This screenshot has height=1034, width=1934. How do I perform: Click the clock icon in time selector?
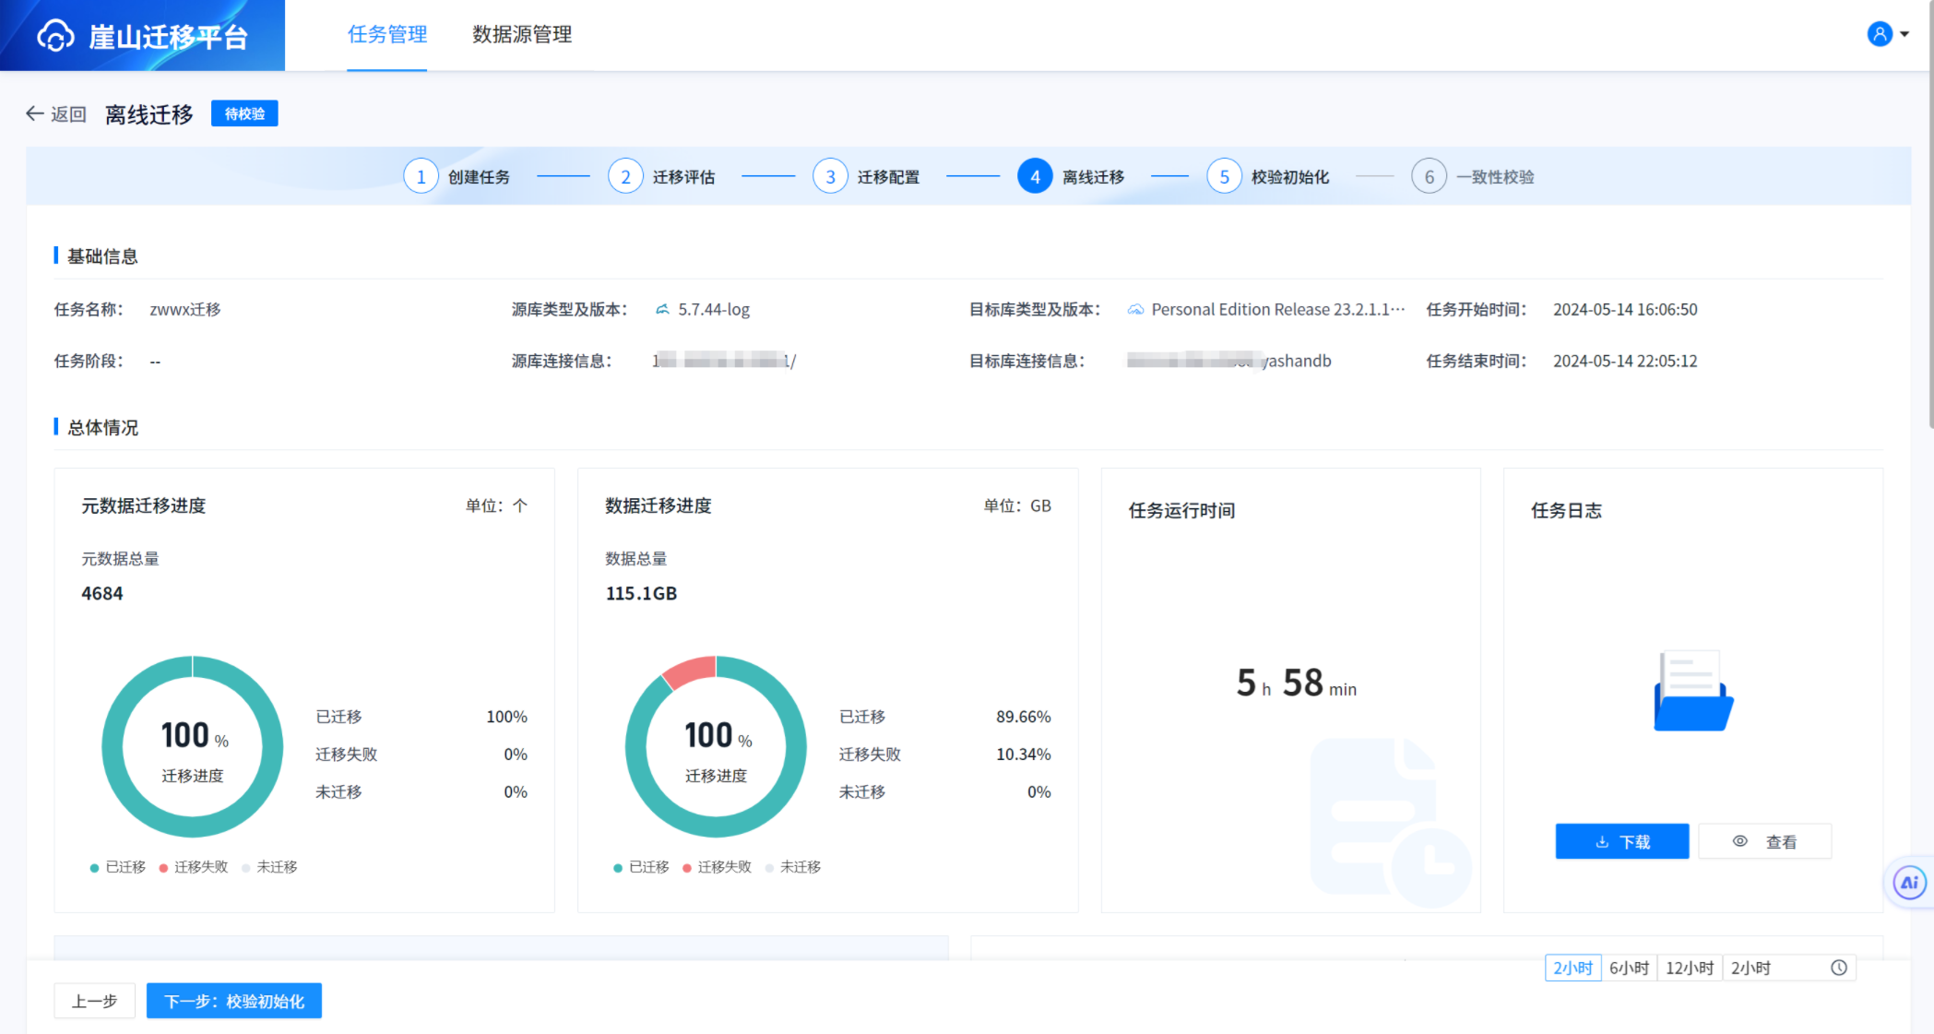(x=1838, y=968)
